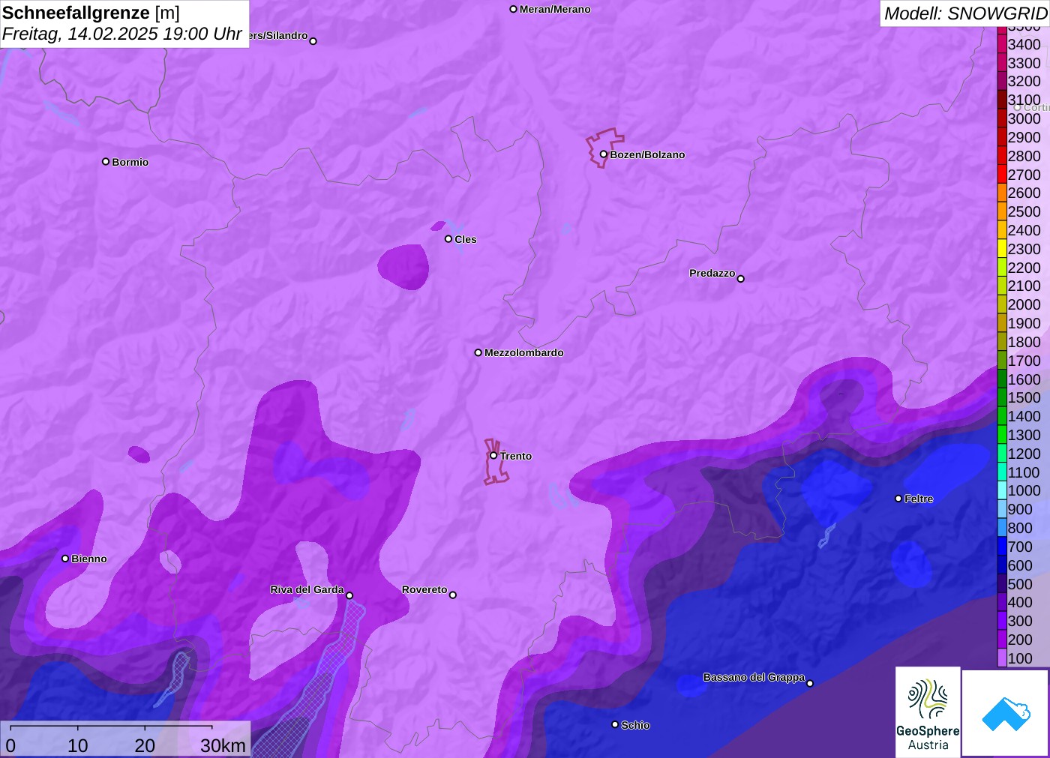This screenshot has height=758, width=1050.
Task: Select the 2300 m yellow legend swatch
Action: pos(1002,249)
